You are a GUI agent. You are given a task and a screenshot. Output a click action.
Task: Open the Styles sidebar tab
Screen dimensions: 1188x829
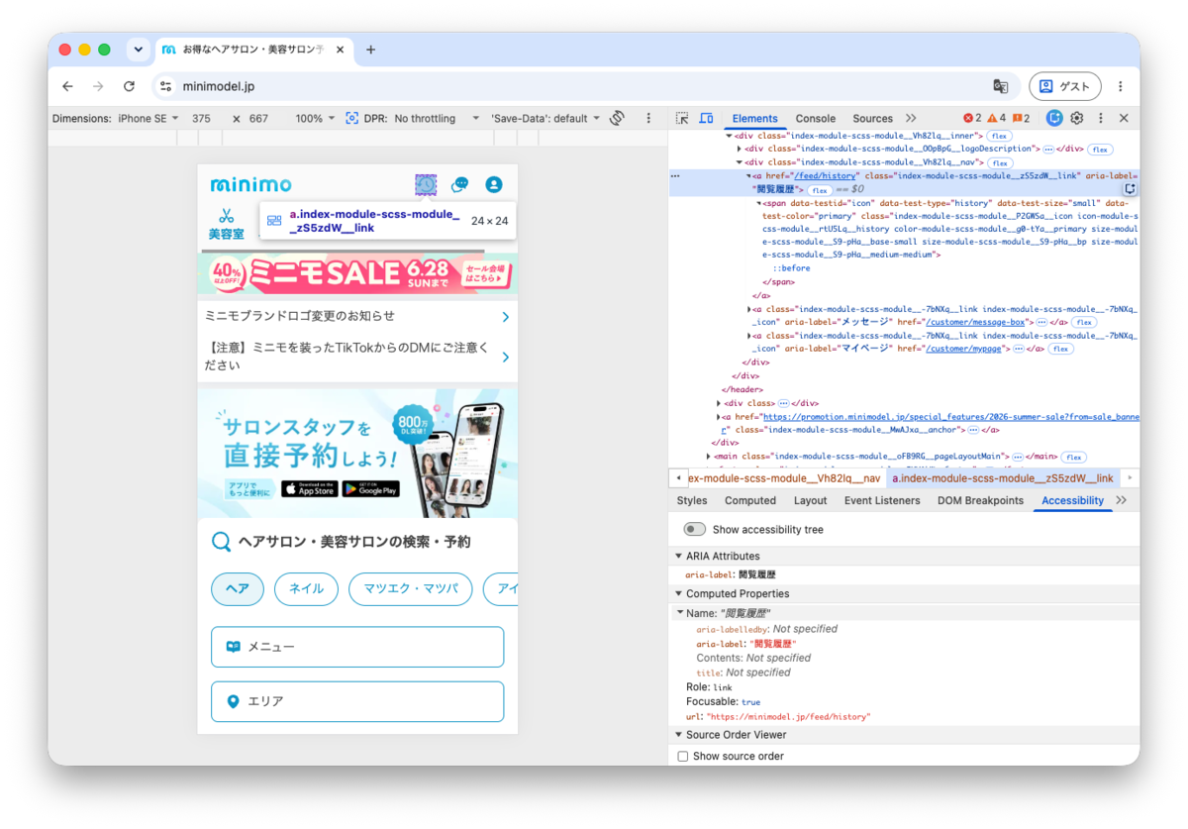click(692, 500)
